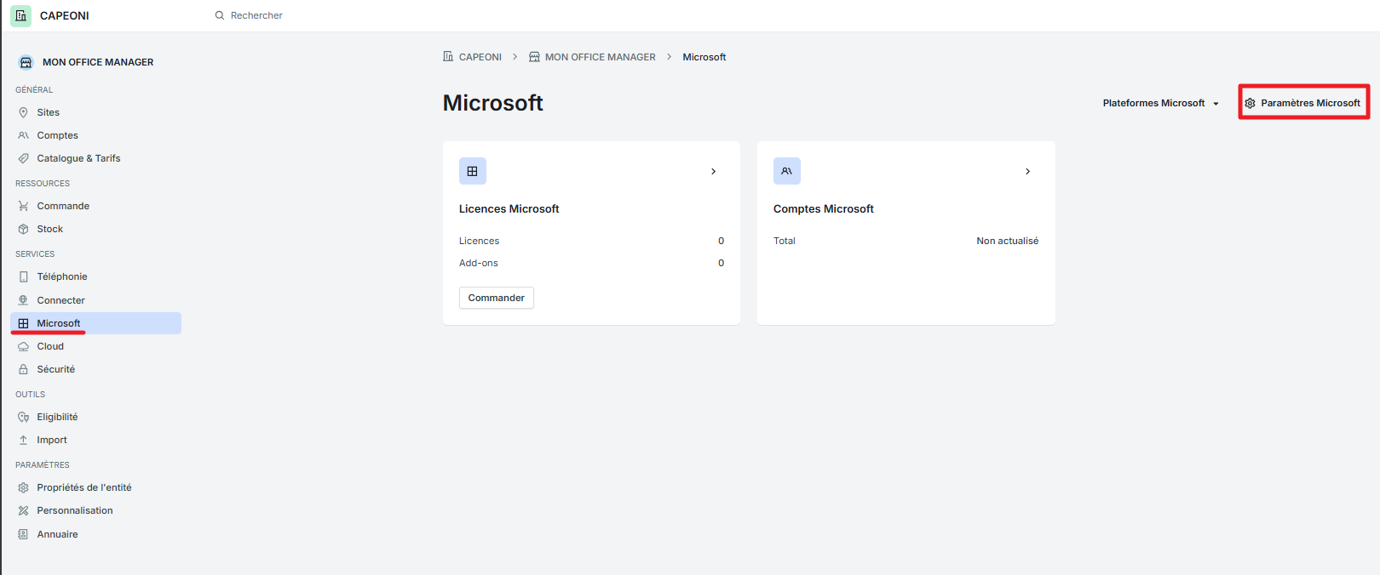Click the CAPEONI building logo icon

point(21,15)
